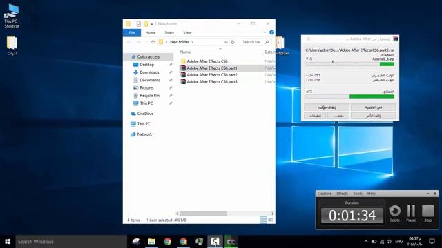Click the New folder address bar path
Viewport: 442px width, 248px height.
click(180, 42)
